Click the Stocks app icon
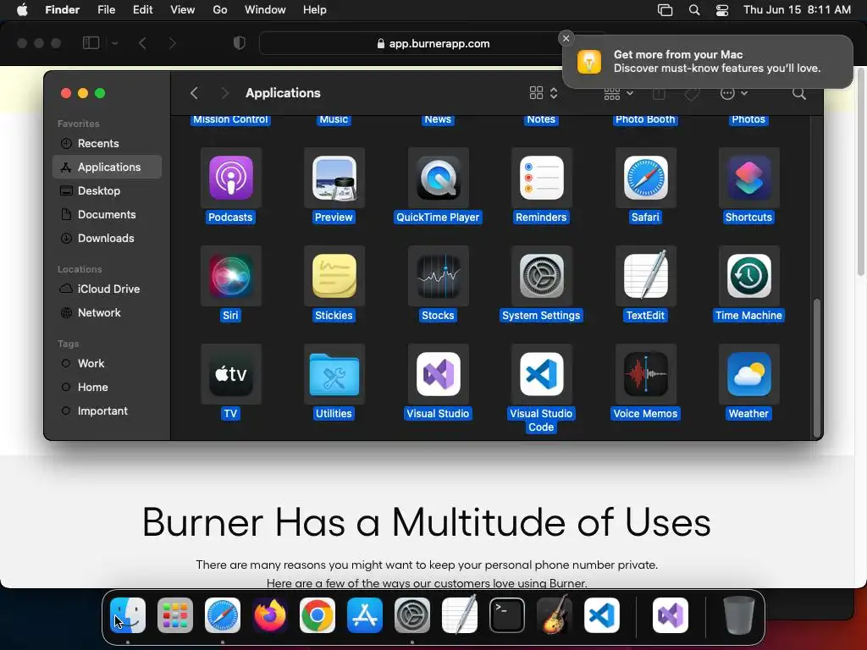The height and width of the screenshot is (650, 867). point(438,276)
